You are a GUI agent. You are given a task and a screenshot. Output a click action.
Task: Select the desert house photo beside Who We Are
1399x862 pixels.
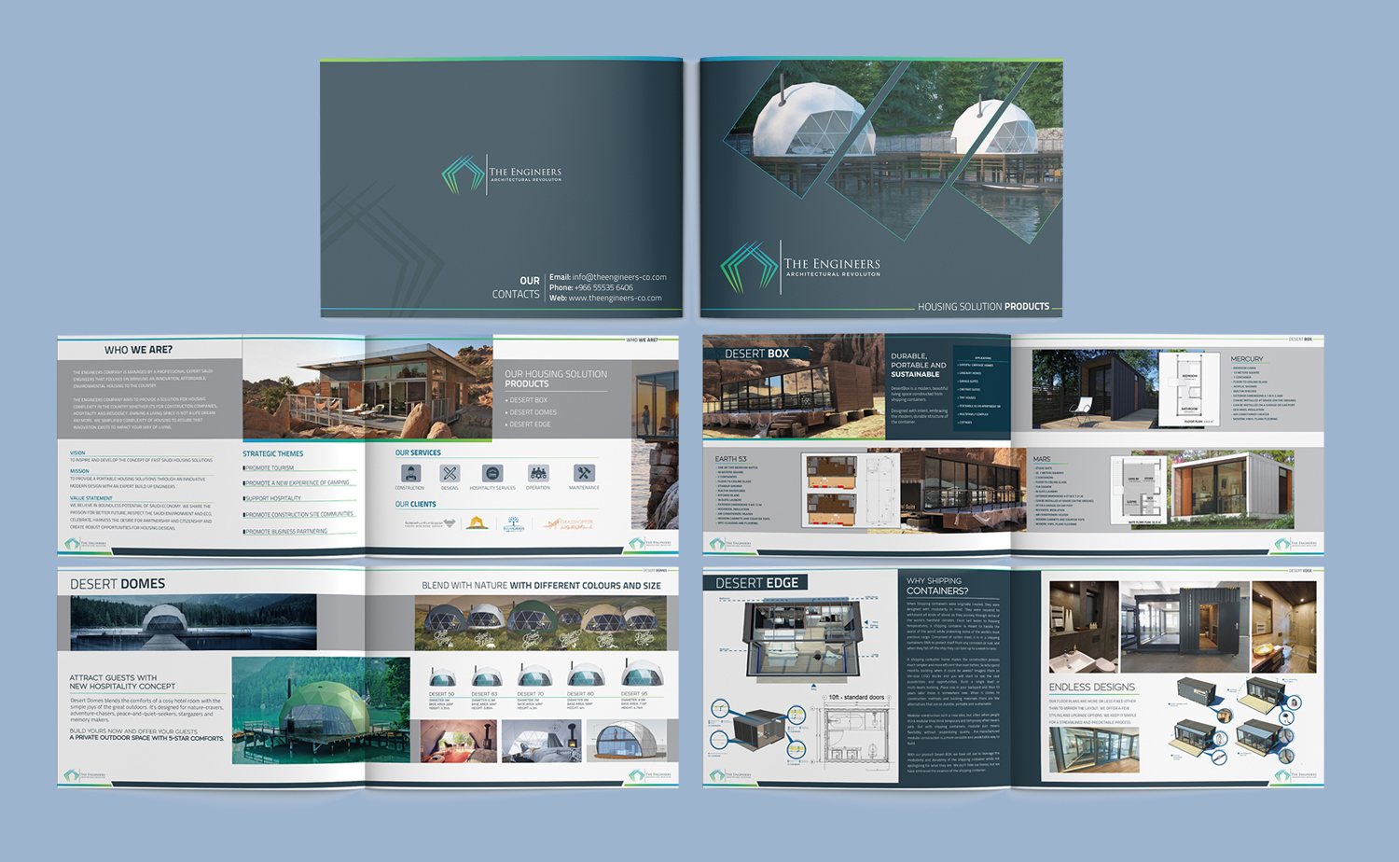click(367, 387)
